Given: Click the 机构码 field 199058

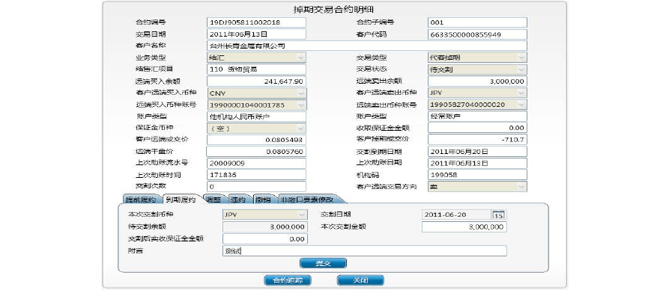Looking at the screenshot, I should [477, 175].
